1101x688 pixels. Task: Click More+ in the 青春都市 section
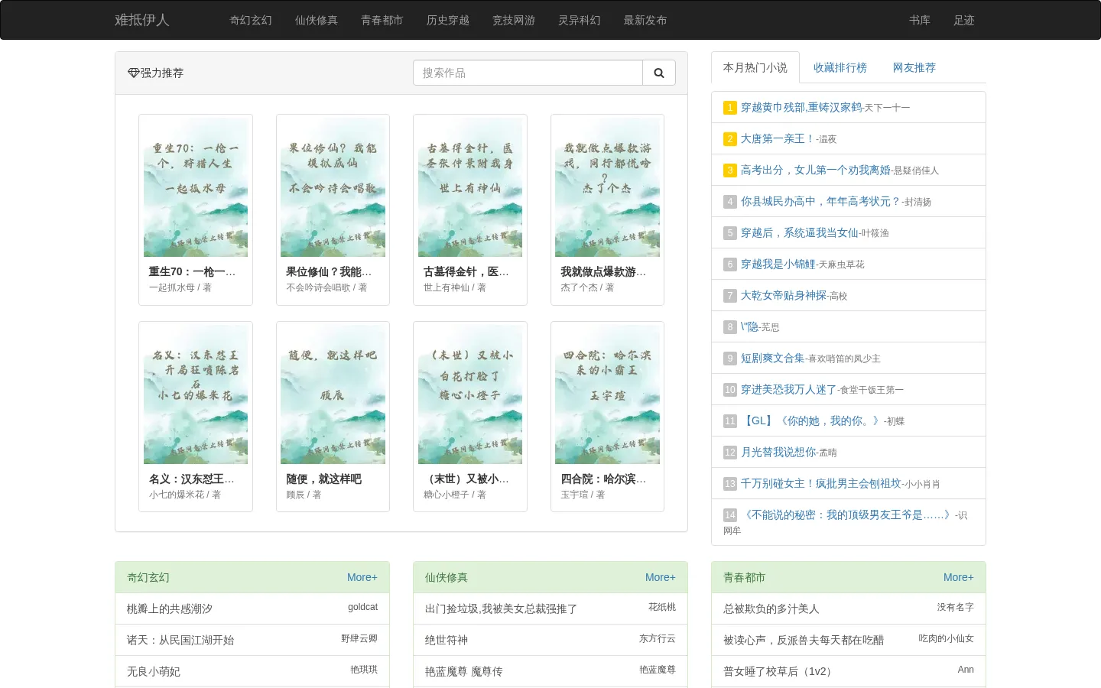[x=959, y=577]
